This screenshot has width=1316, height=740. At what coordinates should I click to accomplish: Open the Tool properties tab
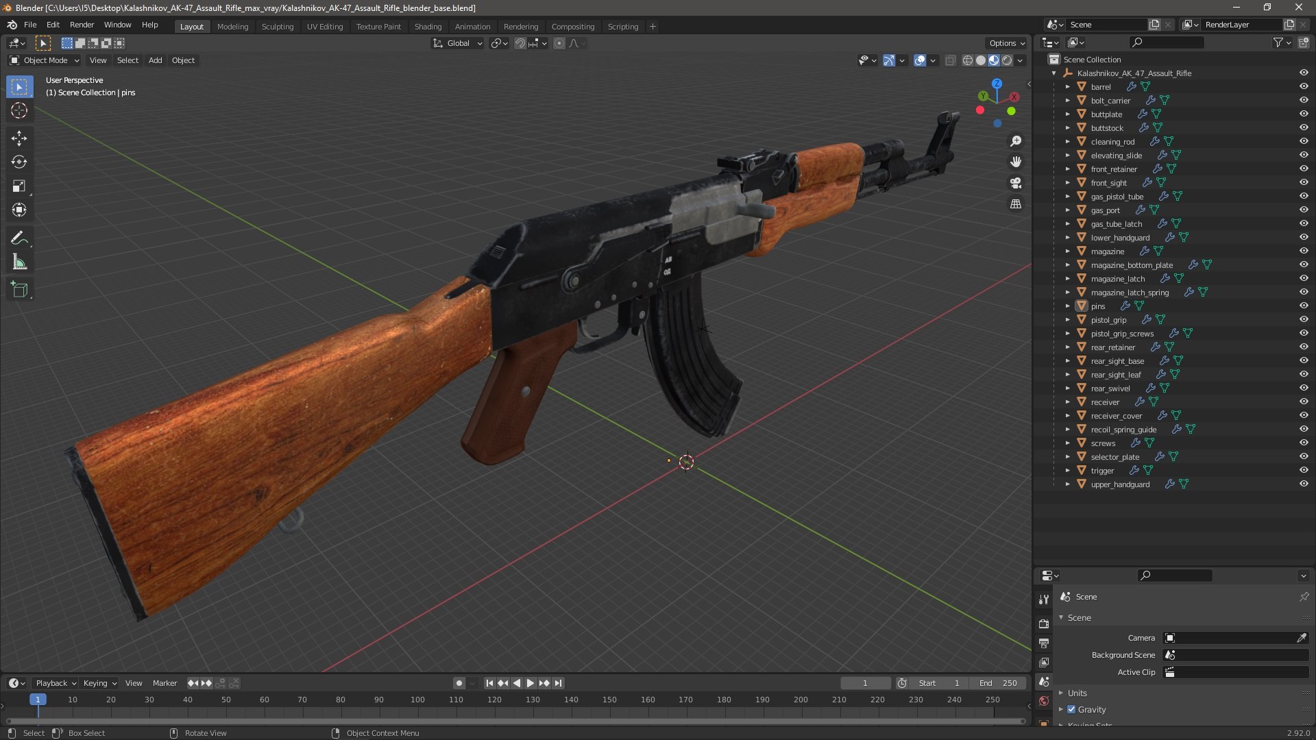1044,600
